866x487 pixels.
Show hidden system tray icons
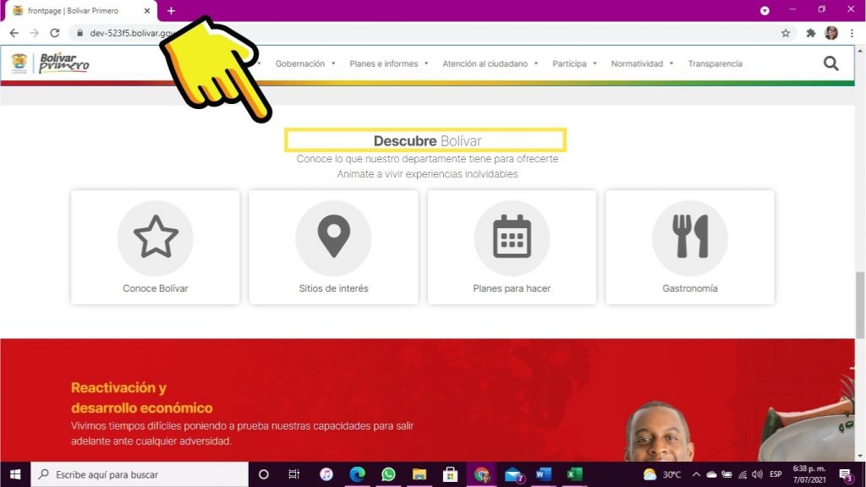[x=696, y=474]
